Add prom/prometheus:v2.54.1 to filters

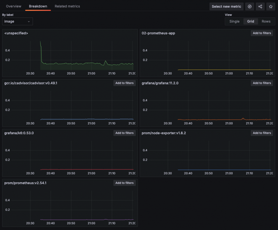pyautogui.click(x=124, y=183)
